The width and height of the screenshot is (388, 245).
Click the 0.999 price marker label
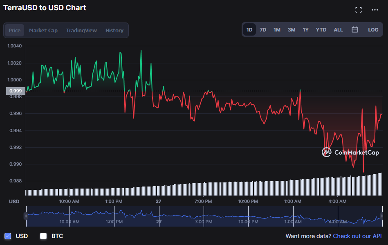click(16, 91)
